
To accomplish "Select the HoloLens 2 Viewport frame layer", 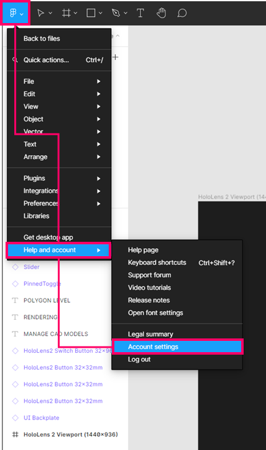I will pyautogui.click(x=71, y=434).
